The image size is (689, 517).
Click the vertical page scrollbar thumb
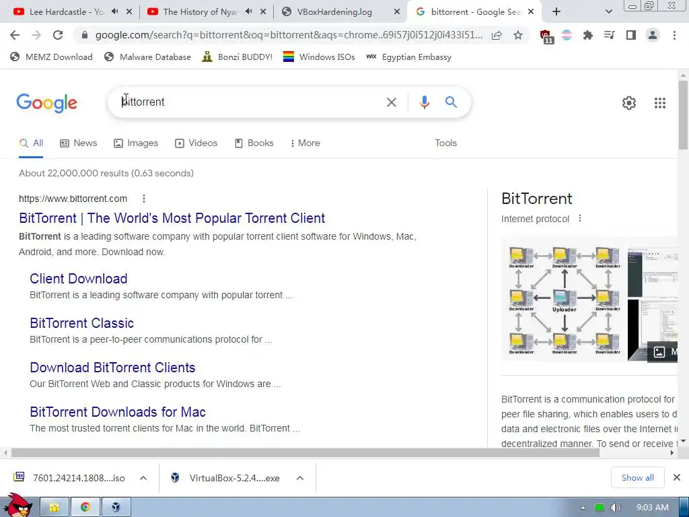pos(683,115)
